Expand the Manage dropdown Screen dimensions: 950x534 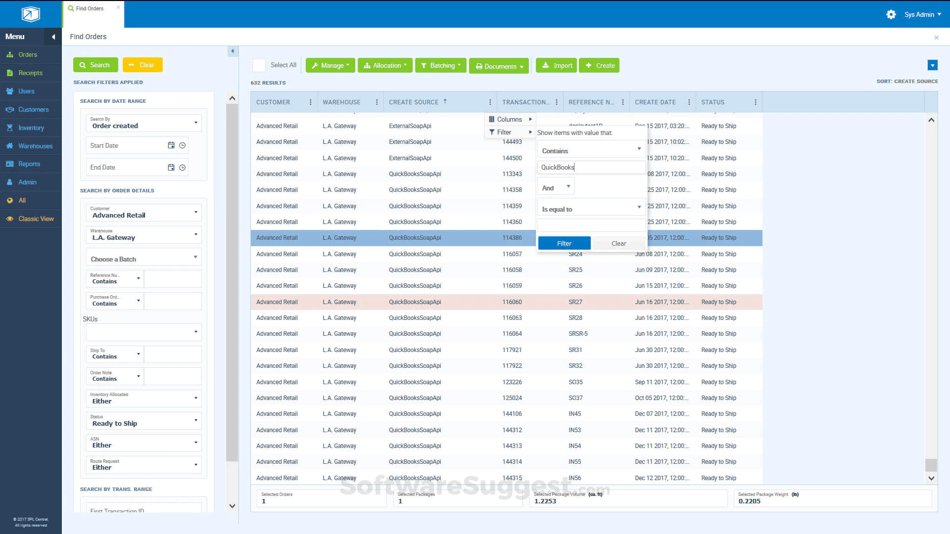pyautogui.click(x=330, y=65)
